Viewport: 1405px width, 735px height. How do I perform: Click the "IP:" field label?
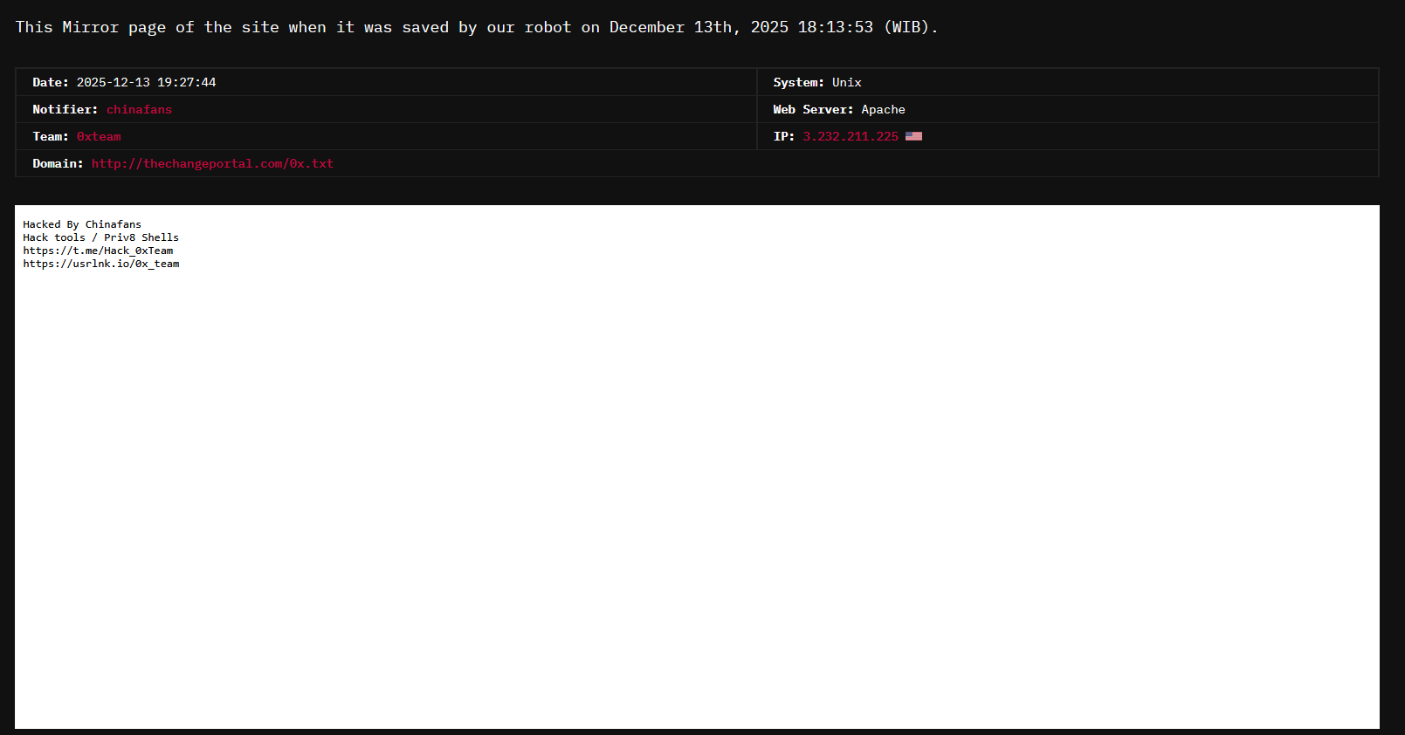[783, 136]
